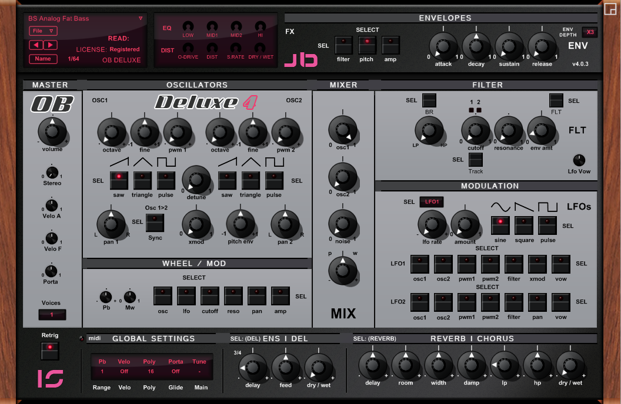This screenshot has height=404, width=621.
Task: Click the OSC1 octave knob
Action: 112,132
